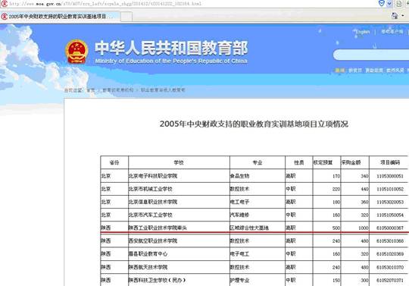Open a new blank tab
This screenshot has height=286, width=409.
pos(126,17)
